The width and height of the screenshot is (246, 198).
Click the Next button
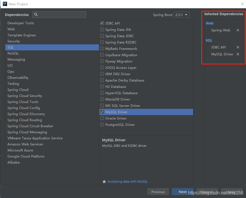coord(182,192)
